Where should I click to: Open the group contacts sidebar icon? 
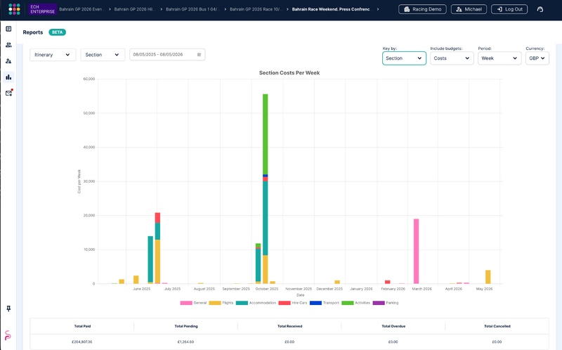click(x=8, y=45)
